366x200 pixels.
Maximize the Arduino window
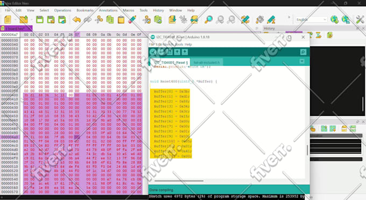pyautogui.click(x=290, y=37)
